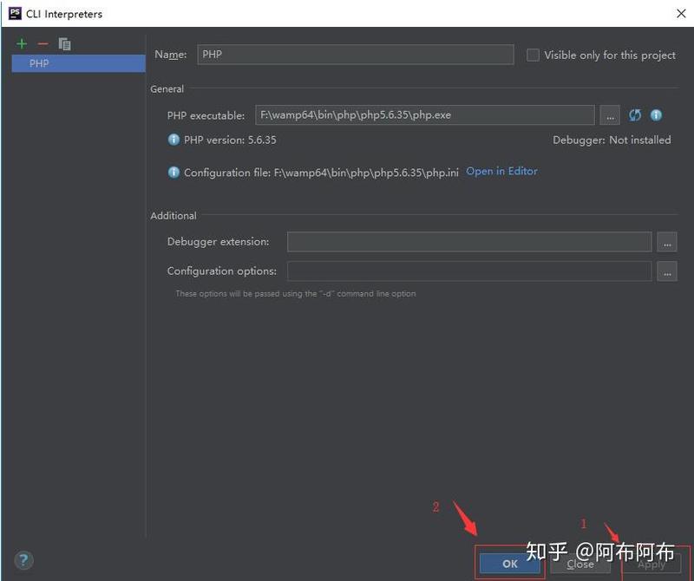Screen dimensions: 694x581
Task: Show phpinfo next to PHP executable
Action: 656,115
